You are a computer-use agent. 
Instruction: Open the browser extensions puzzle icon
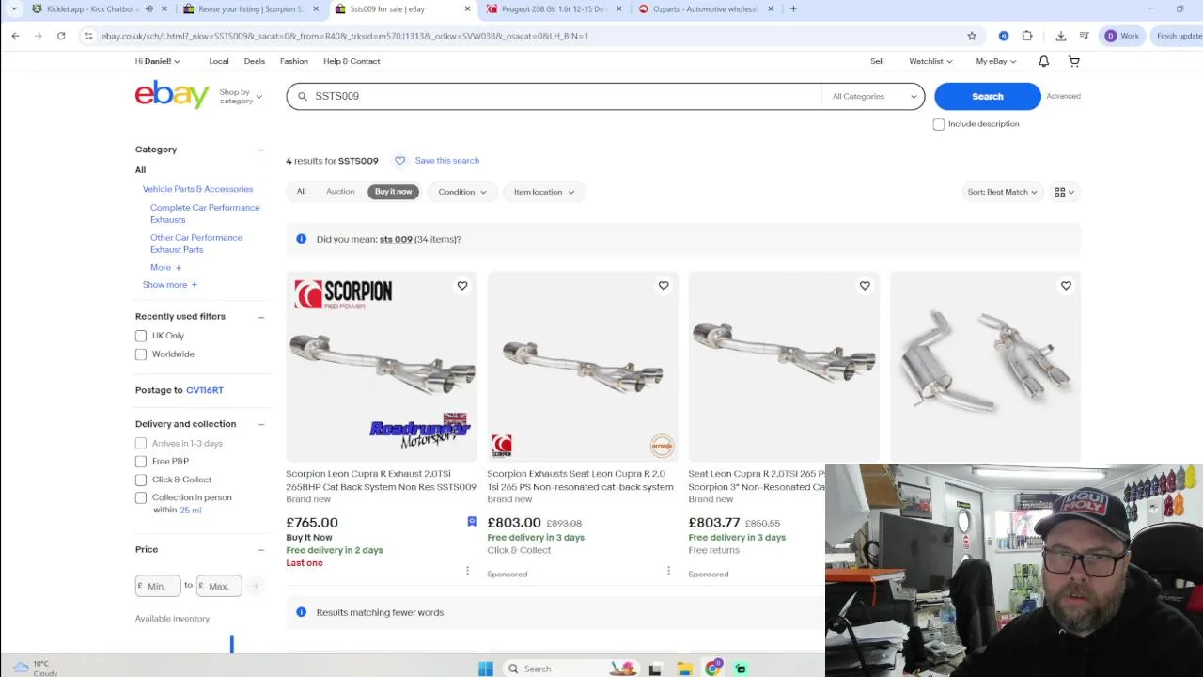pyautogui.click(x=1027, y=36)
